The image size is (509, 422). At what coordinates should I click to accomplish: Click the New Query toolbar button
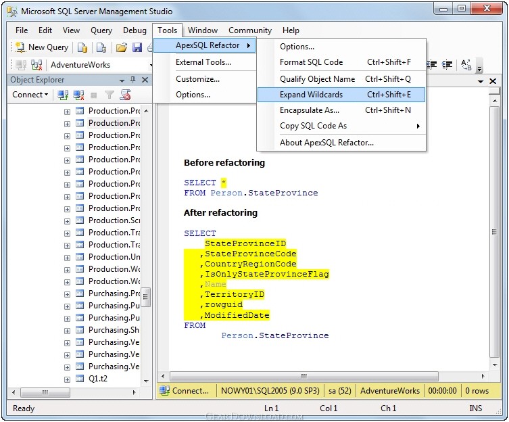click(x=42, y=47)
